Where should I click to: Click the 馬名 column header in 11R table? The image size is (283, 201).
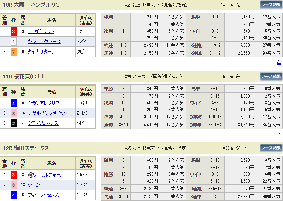point(51,92)
